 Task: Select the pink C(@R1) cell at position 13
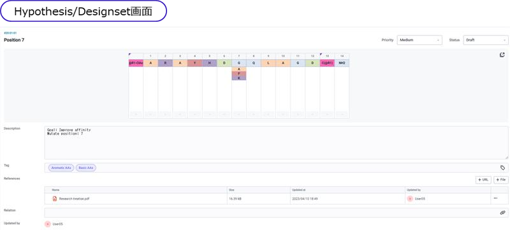tap(327, 63)
